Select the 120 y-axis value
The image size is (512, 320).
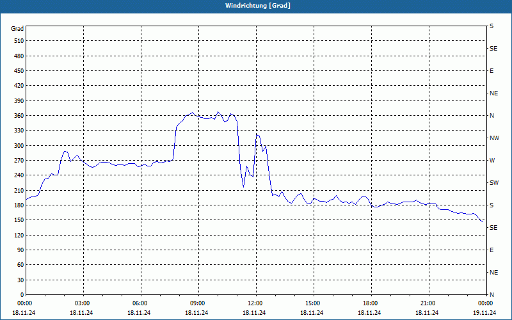click(x=19, y=235)
